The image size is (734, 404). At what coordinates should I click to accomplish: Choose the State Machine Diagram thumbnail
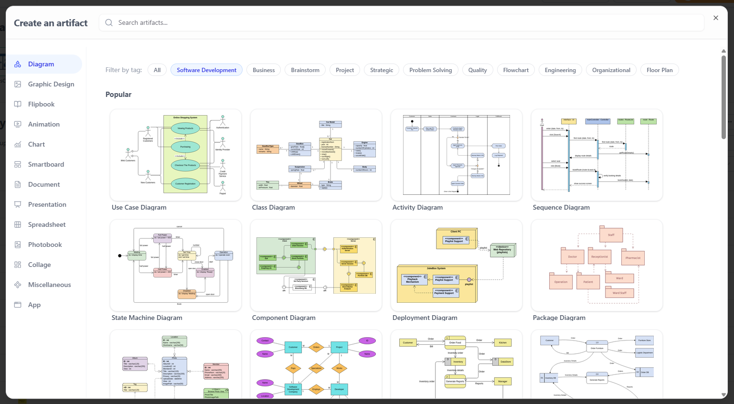[176, 265]
